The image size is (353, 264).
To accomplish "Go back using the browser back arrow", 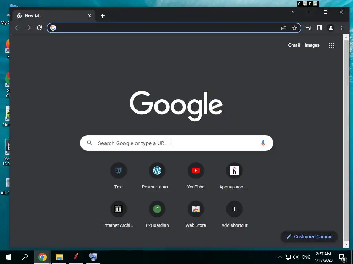I will [x=17, y=28].
